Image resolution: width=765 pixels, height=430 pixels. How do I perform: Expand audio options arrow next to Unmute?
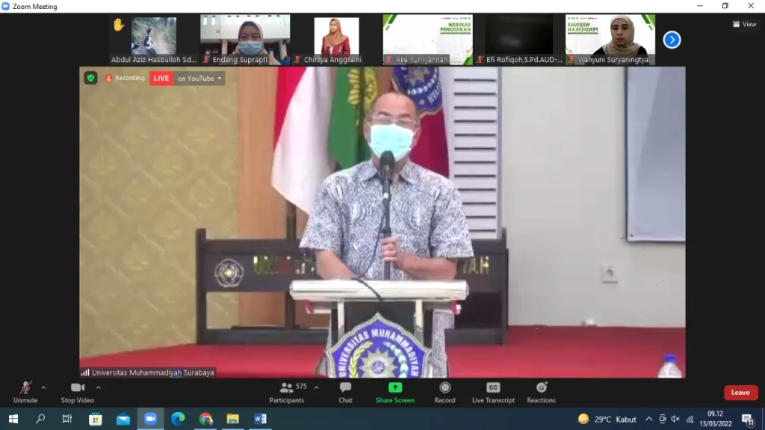click(44, 387)
